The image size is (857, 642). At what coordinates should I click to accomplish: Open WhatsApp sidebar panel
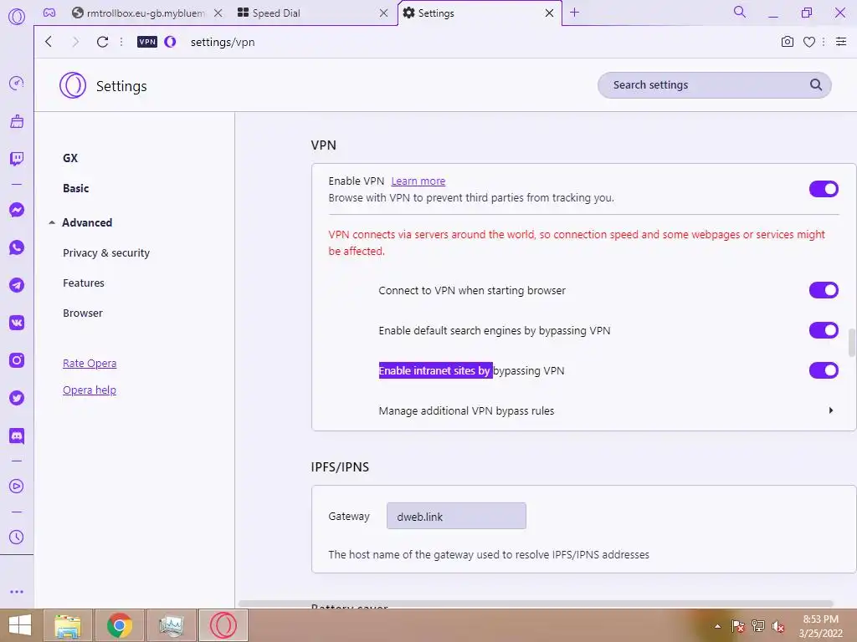click(x=17, y=247)
